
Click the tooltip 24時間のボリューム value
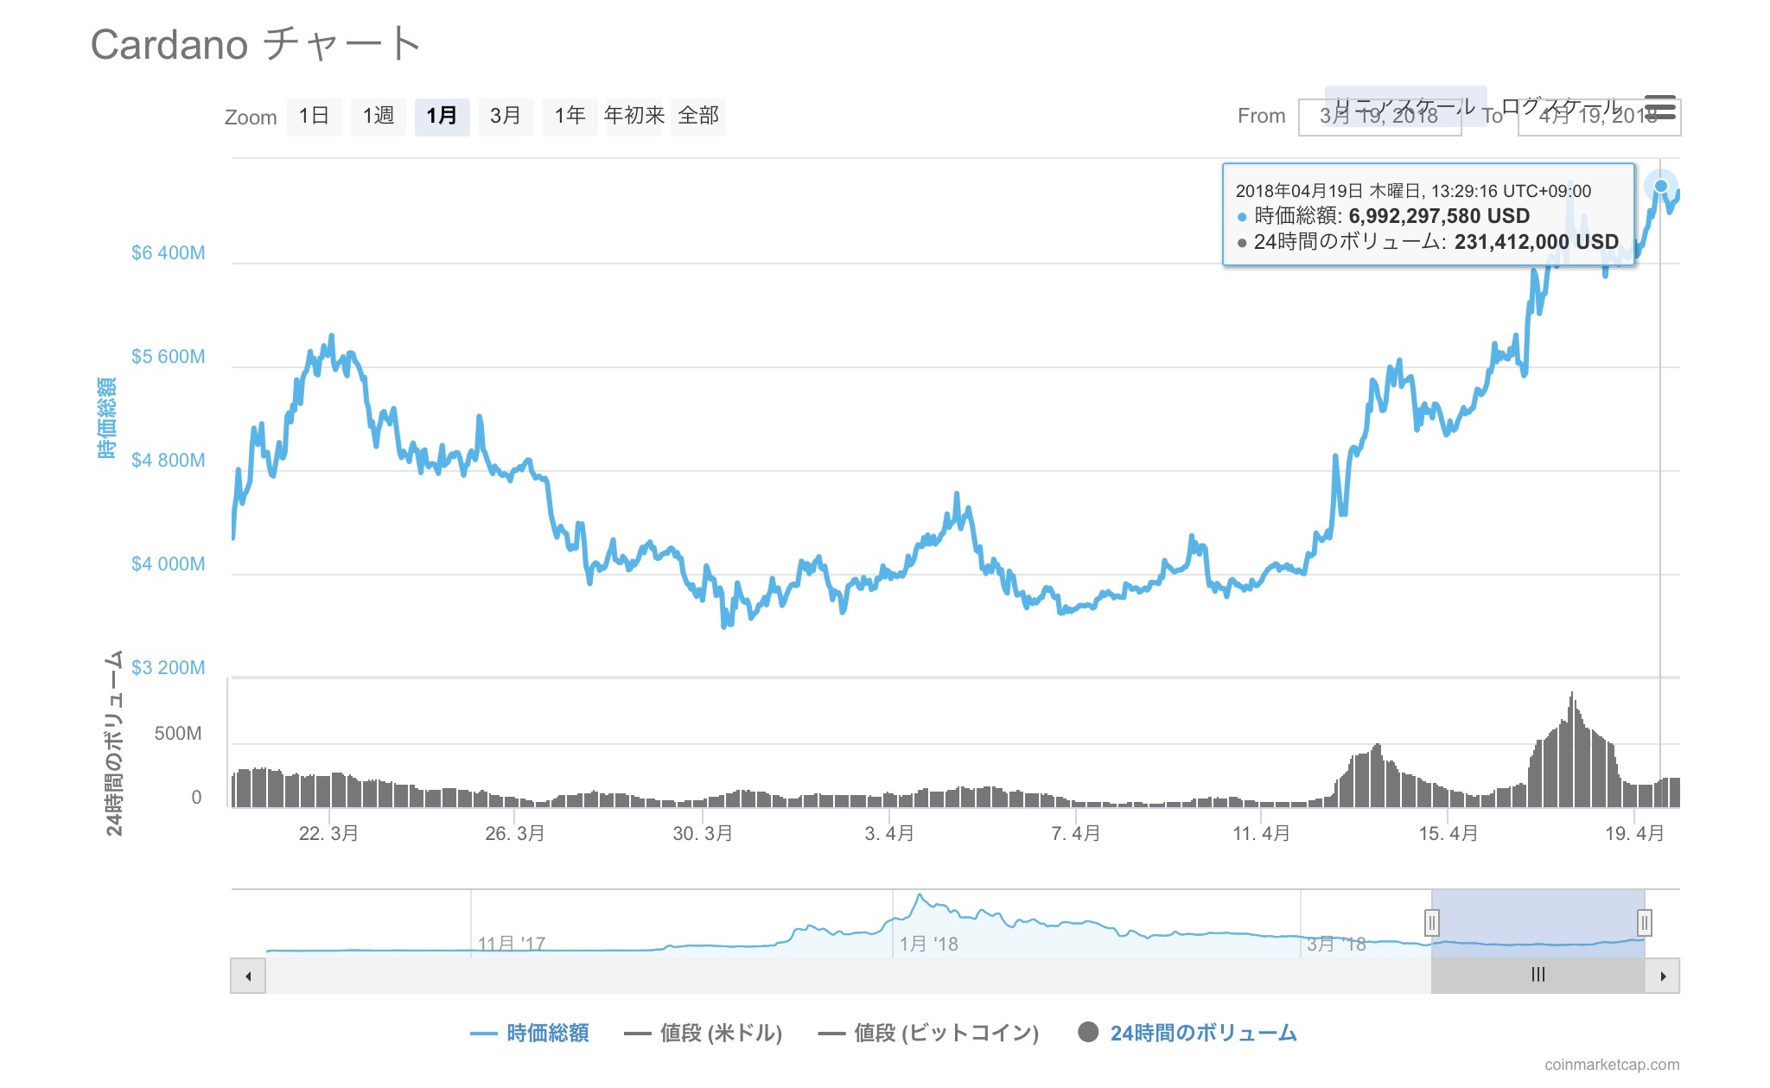[x=1537, y=242]
